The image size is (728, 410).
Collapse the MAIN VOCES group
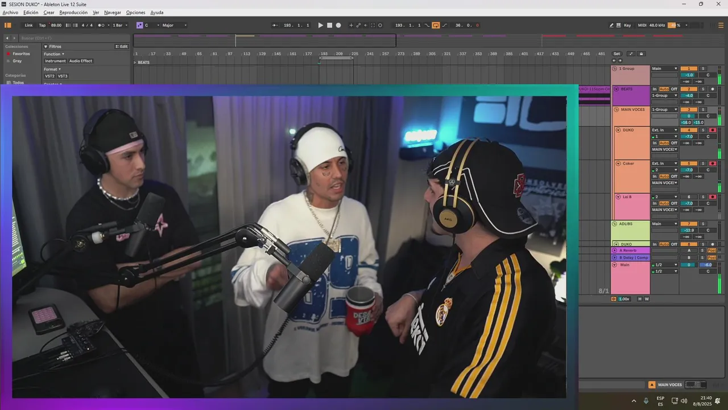coord(615,109)
